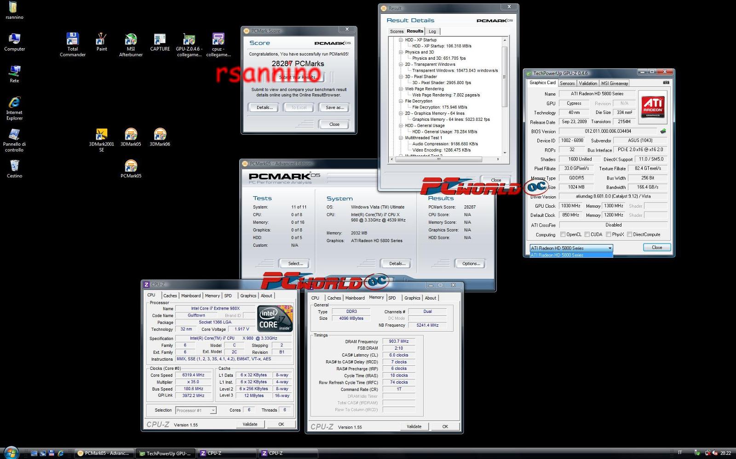The width and height of the screenshot is (736, 459).
Task: Click network tray icon with red X
Action: (707, 453)
